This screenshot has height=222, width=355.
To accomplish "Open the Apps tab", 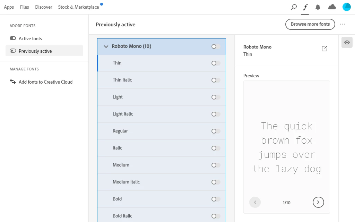I will 9,7.
